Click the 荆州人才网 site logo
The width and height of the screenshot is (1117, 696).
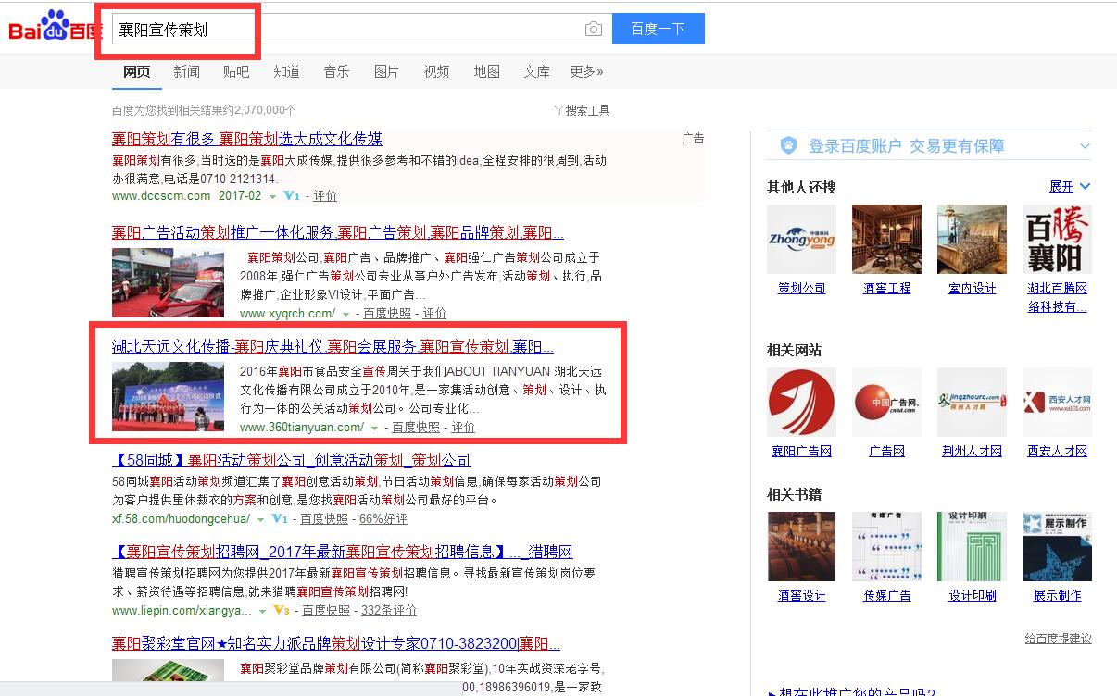coord(972,402)
